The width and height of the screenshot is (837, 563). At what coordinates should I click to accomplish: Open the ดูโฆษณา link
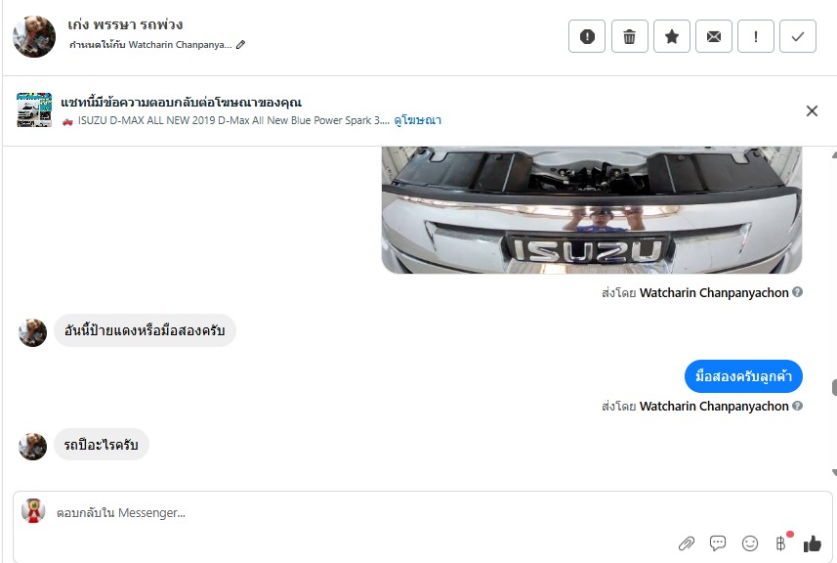417,121
